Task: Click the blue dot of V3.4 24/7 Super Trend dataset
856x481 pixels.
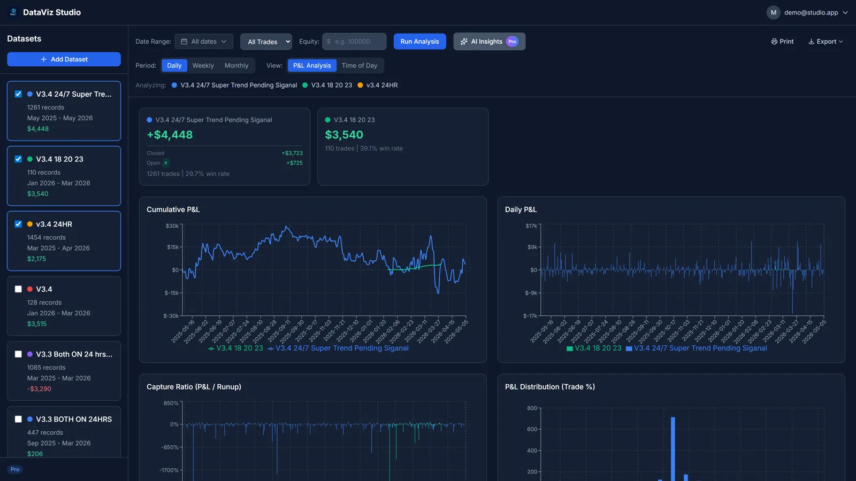Action: [30, 94]
